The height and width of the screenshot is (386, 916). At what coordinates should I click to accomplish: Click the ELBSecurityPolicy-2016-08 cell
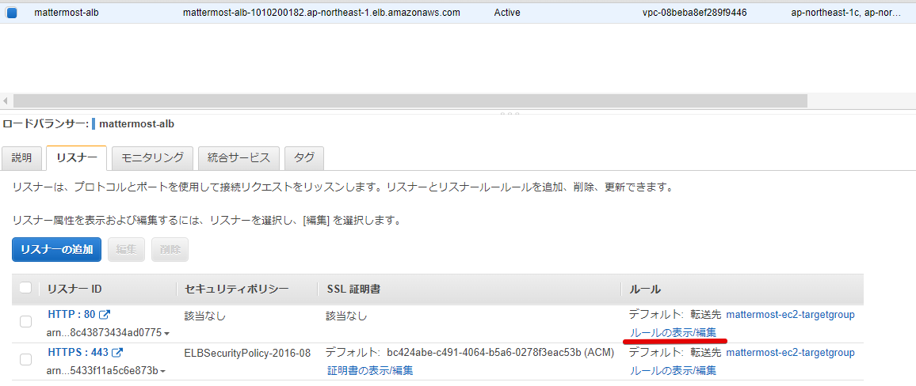[247, 353]
